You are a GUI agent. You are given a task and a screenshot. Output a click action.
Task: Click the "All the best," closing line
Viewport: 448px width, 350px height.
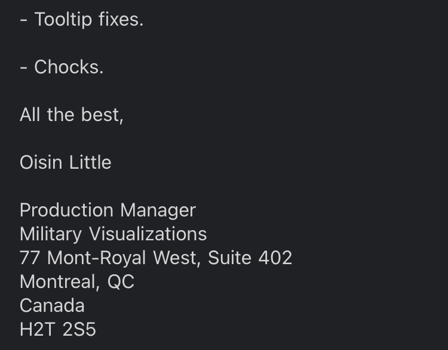click(x=72, y=115)
